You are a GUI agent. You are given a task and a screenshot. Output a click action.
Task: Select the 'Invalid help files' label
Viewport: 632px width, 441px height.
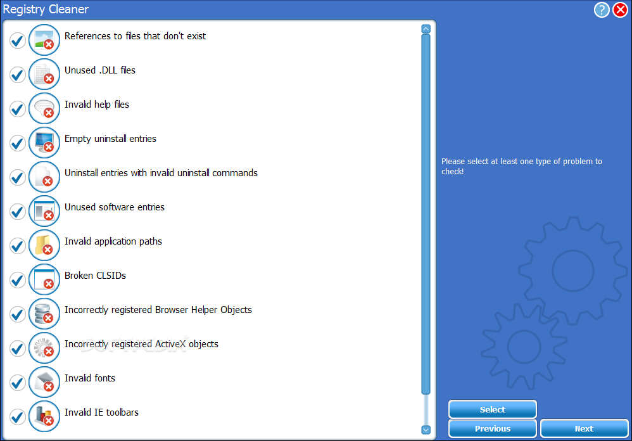click(x=97, y=105)
